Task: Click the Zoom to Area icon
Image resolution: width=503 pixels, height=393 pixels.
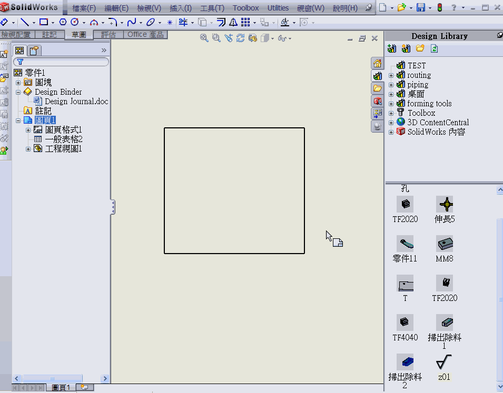Action: pos(216,38)
